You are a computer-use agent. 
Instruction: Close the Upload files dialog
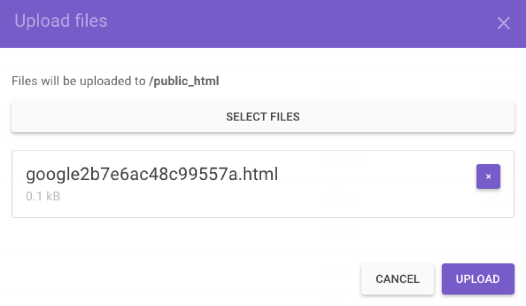point(503,23)
